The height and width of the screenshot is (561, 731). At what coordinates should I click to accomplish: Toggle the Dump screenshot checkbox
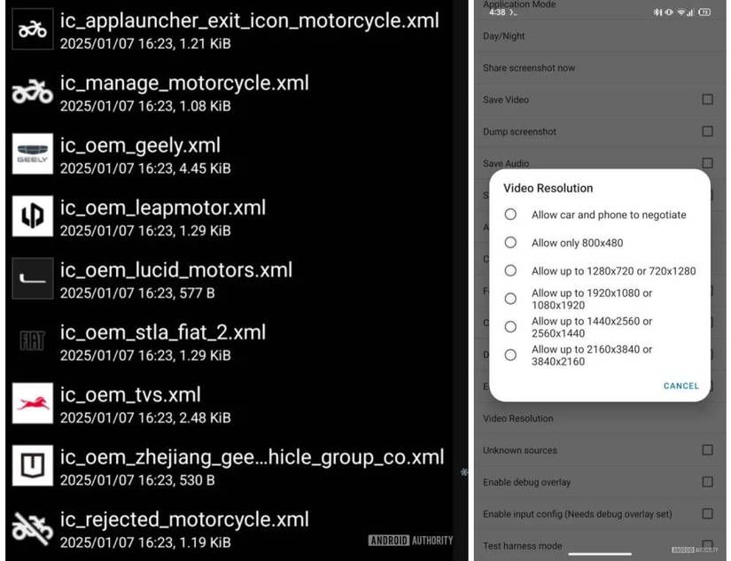click(707, 131)
